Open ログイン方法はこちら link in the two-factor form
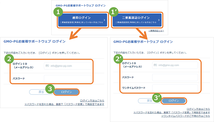Viewport: 214px width, 122px height. [198, 109]
